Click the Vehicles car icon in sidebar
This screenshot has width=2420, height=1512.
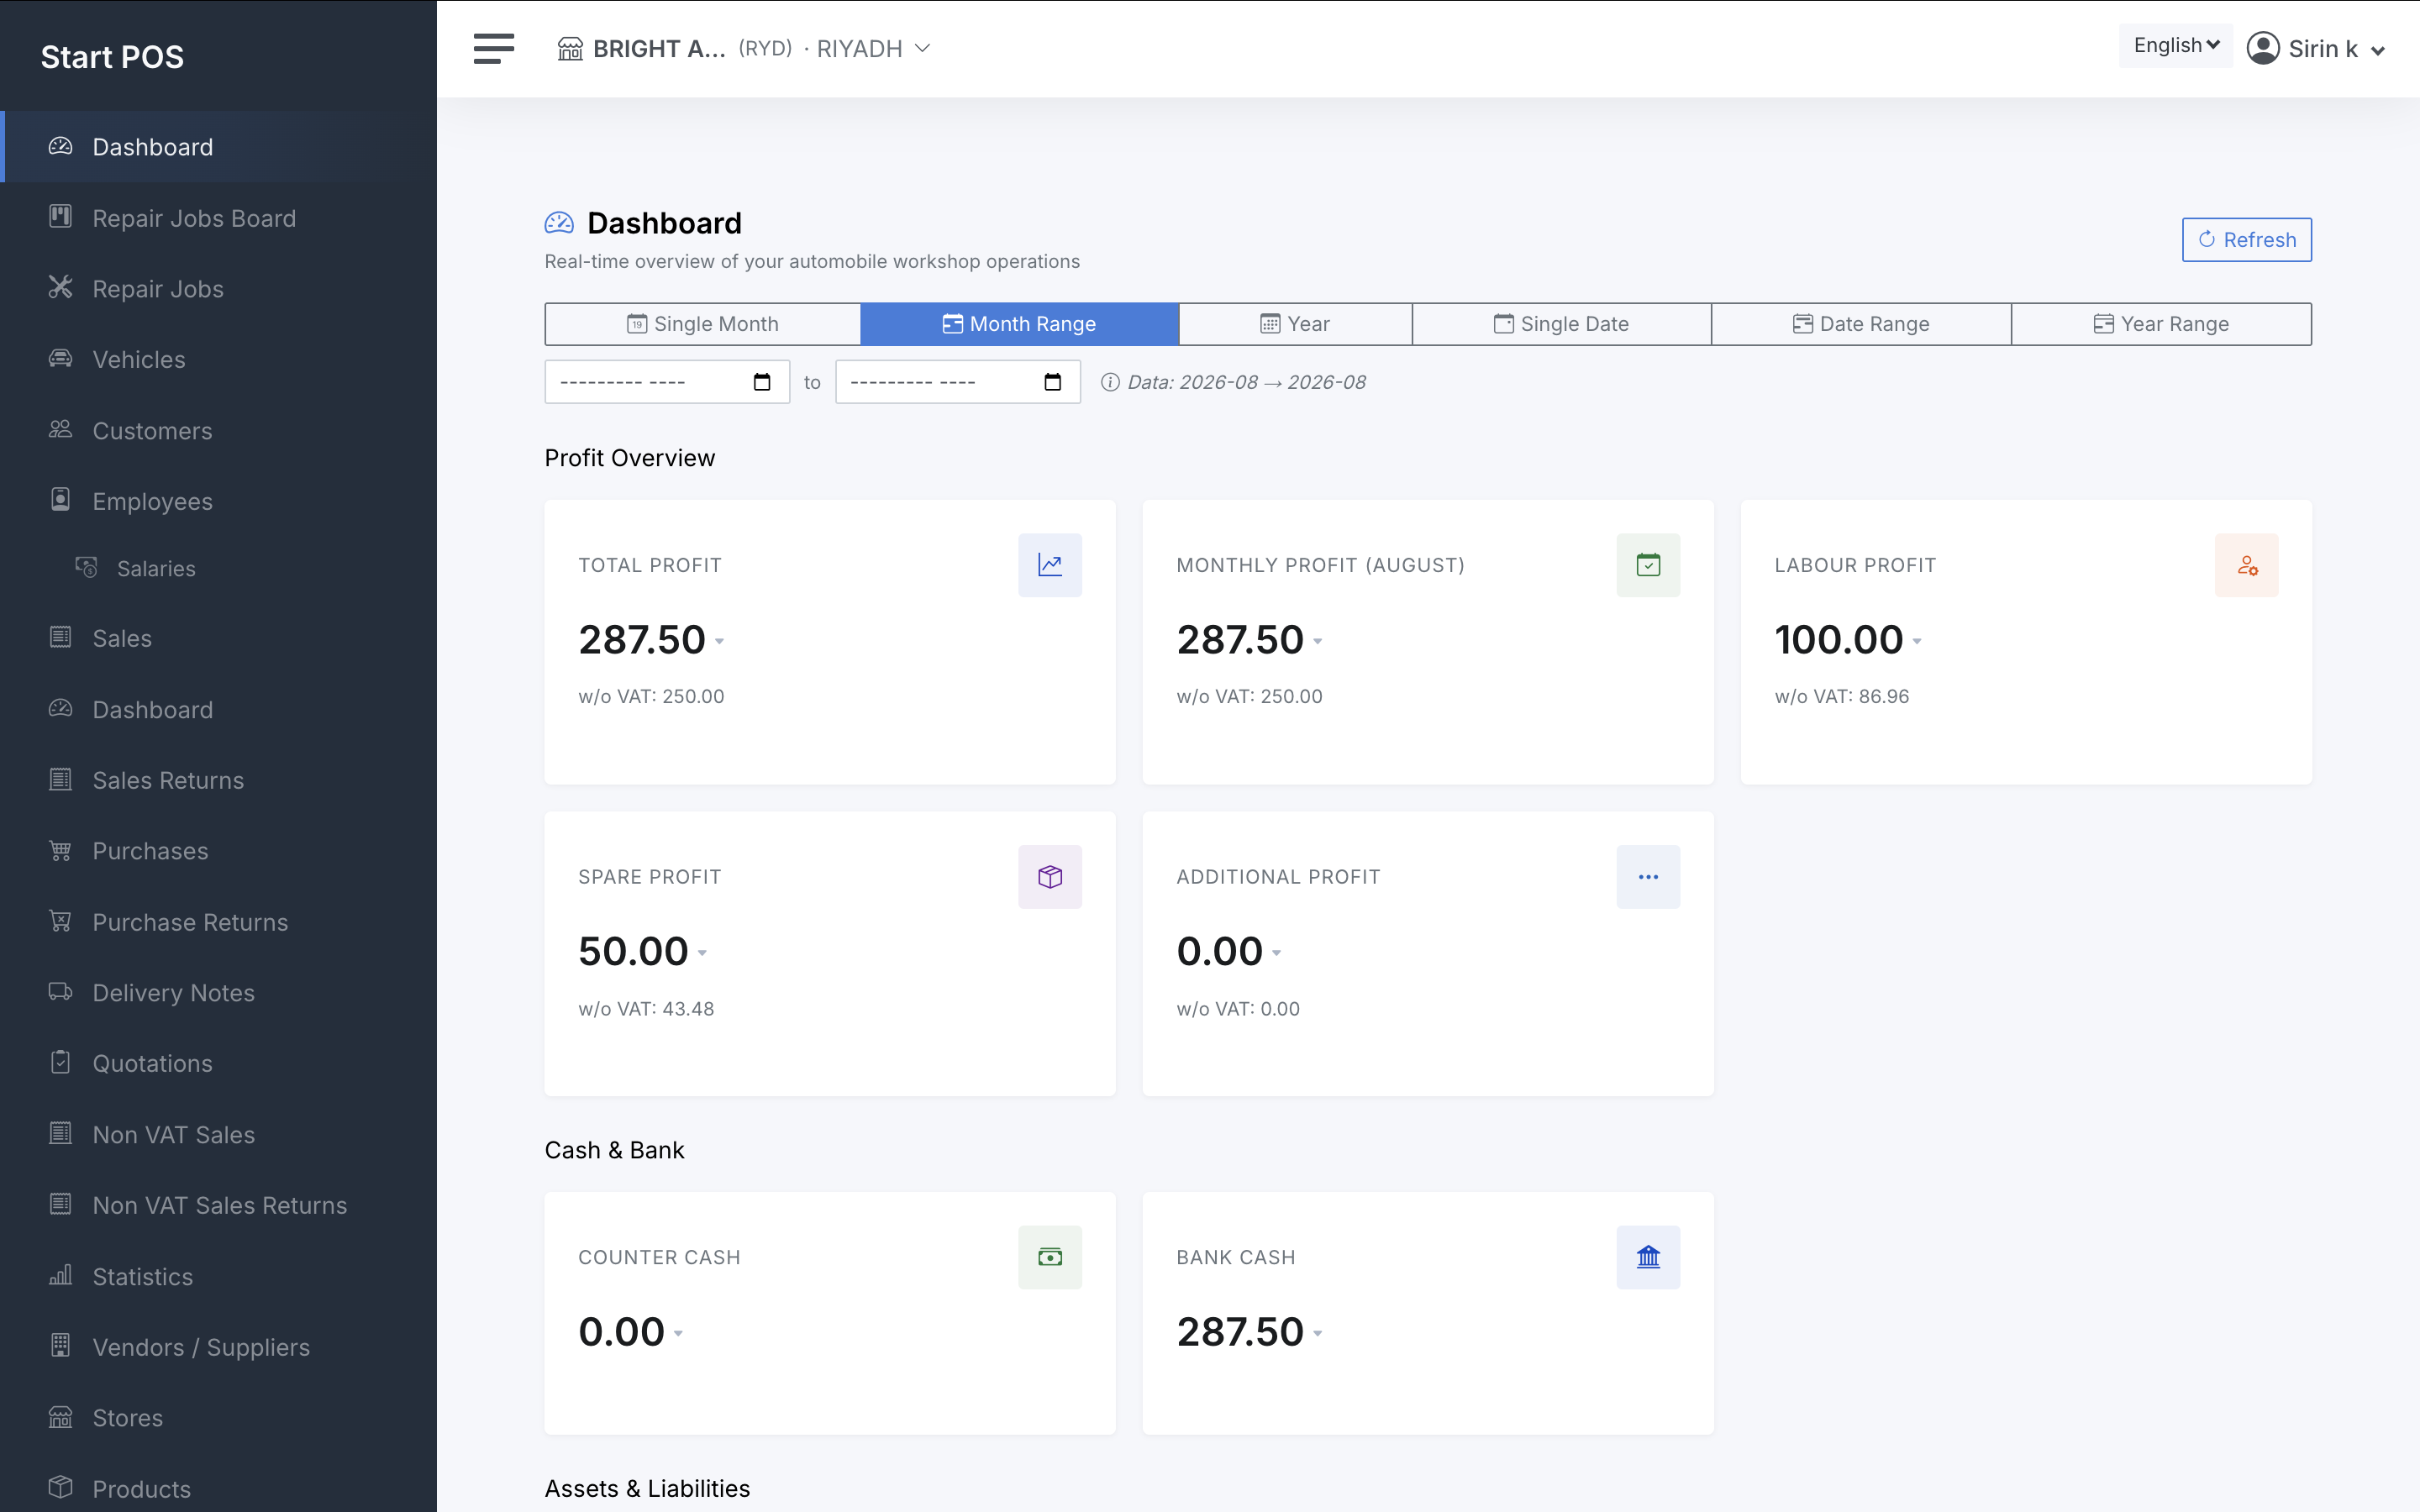coord(60,359)
